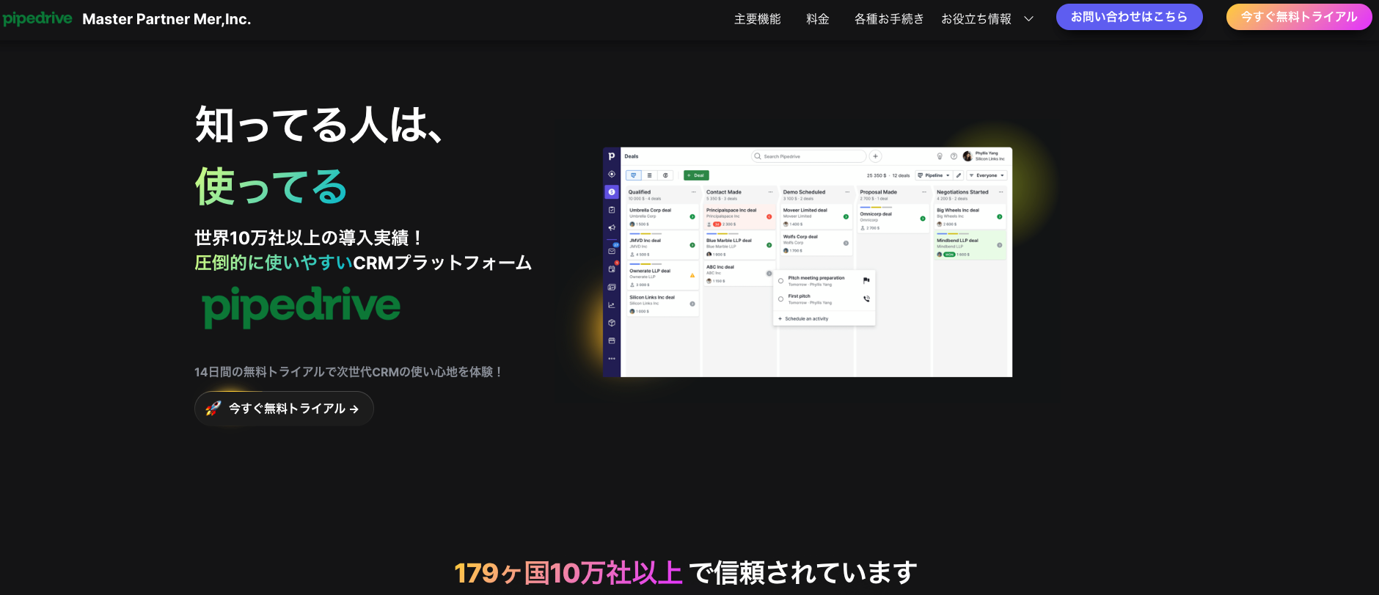Image resolution: width=1379 pixels, height=595 pixels.
Task: Select the forecast view toggle icon
Action: pos(665,175)
